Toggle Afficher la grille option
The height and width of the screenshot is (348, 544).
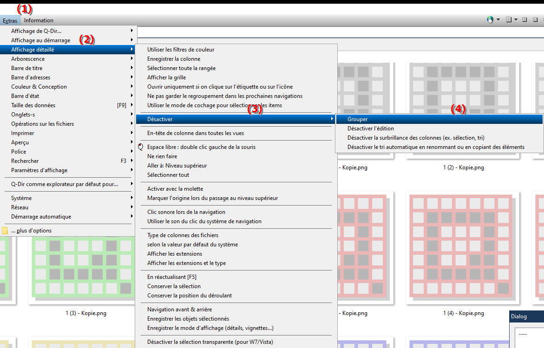pos(236,77)
